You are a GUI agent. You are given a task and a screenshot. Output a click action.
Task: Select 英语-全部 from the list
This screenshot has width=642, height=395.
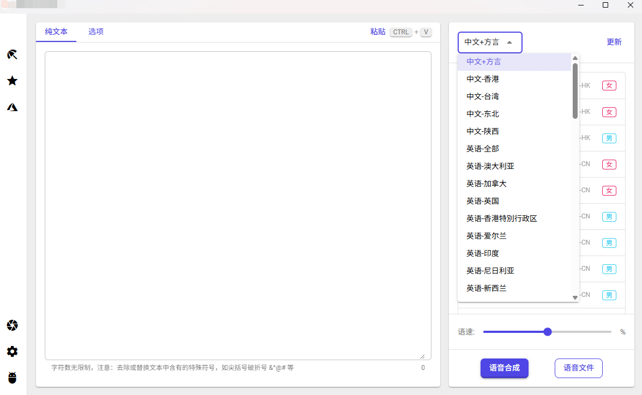coord(514,149)
